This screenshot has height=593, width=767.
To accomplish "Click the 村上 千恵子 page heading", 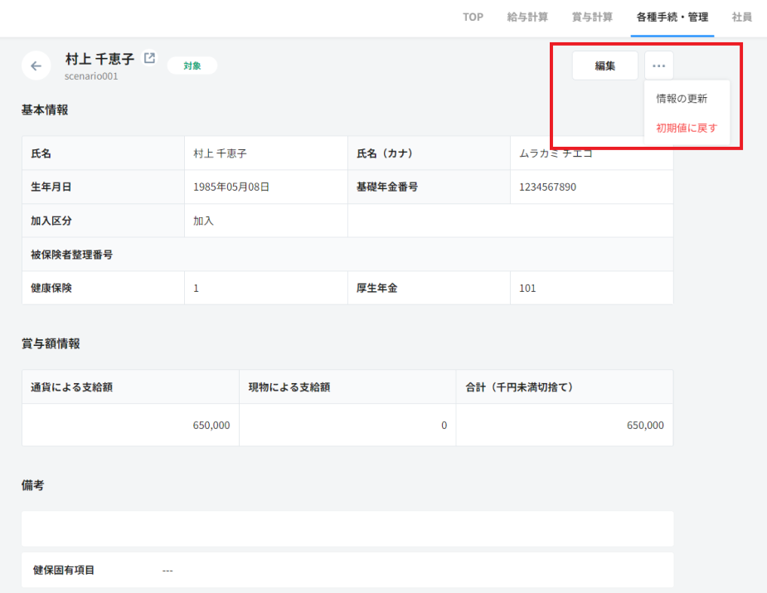I will [x=100, y=59].
